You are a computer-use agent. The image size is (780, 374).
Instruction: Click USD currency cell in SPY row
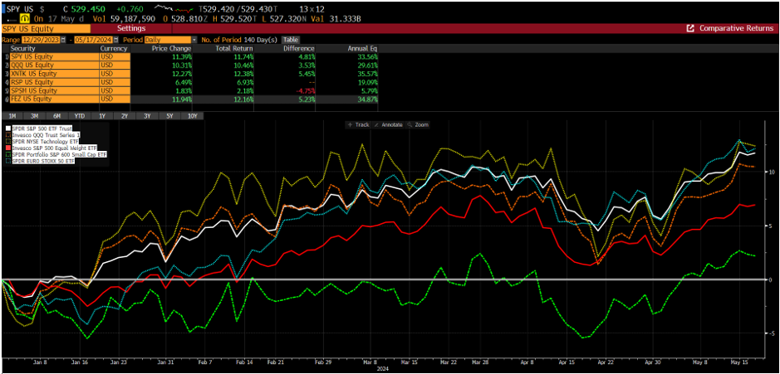115,57
